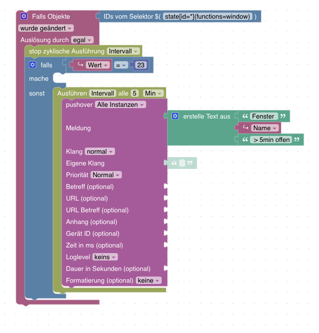Change Priorität Normal dropdown
Viewport: 319px width, 333px height.
point(106,175)
